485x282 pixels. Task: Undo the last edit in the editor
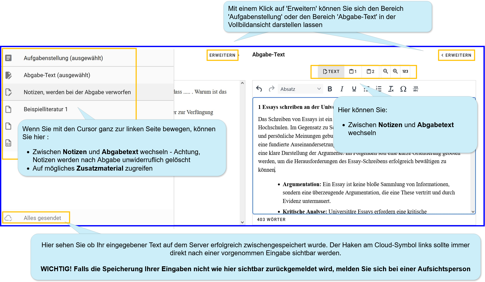259,89
